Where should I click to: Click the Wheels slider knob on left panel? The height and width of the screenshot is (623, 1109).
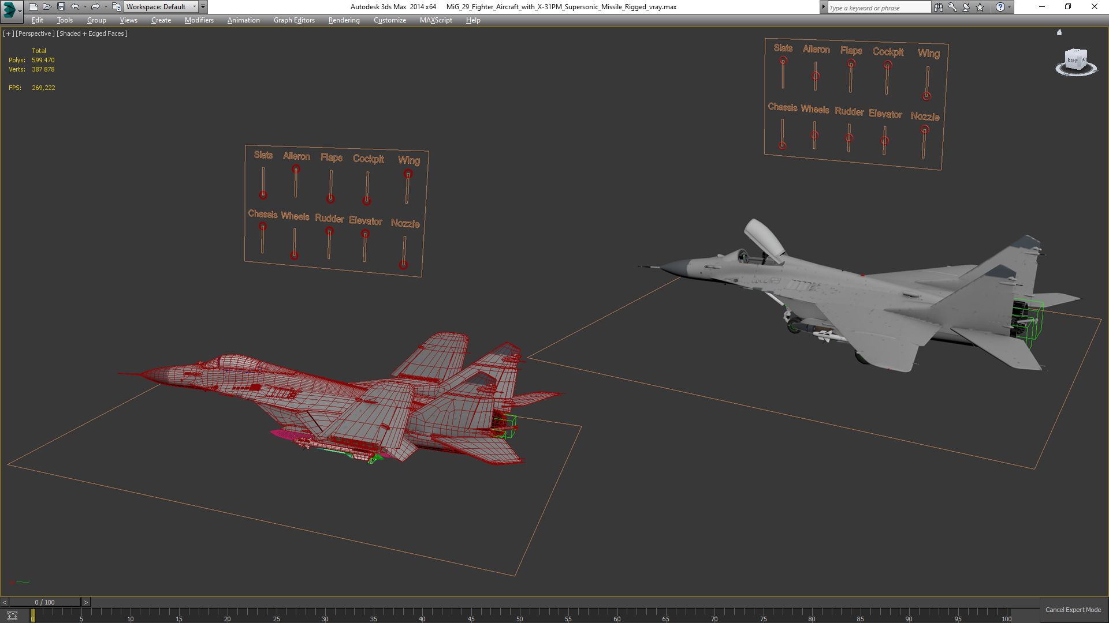[x=294, y=255]
